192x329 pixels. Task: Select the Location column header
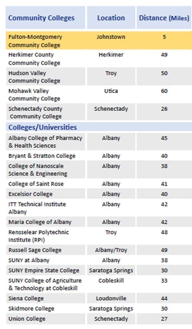click(x=111, y=18)
